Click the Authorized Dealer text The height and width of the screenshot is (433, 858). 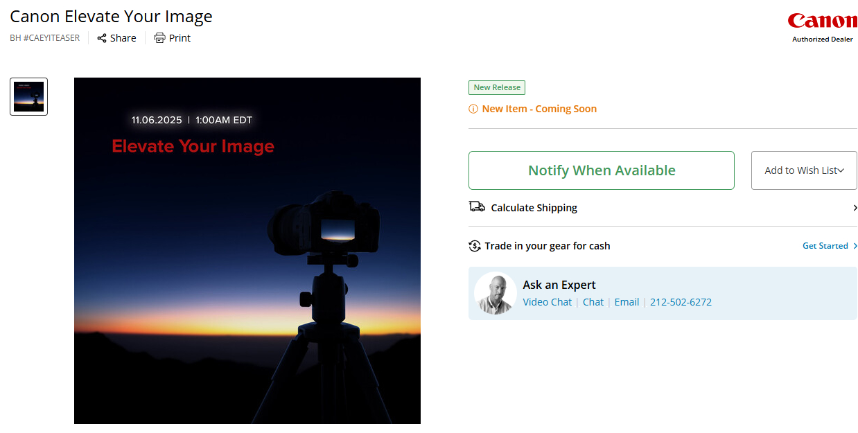822,39
